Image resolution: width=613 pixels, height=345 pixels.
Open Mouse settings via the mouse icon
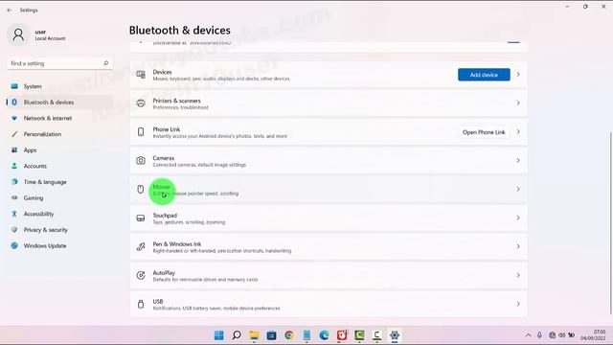(x=141, y=190)
